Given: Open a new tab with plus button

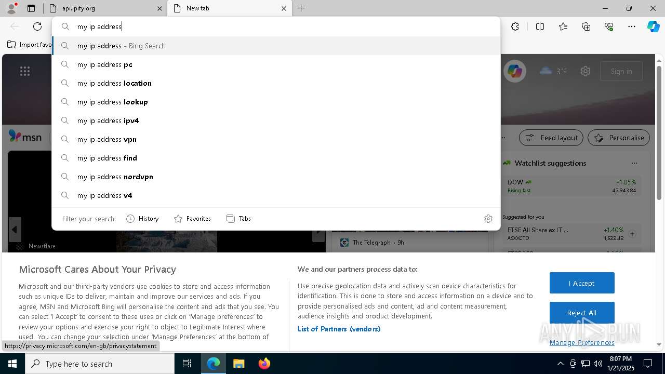Looking at the screenshot, I should [301, 8].
